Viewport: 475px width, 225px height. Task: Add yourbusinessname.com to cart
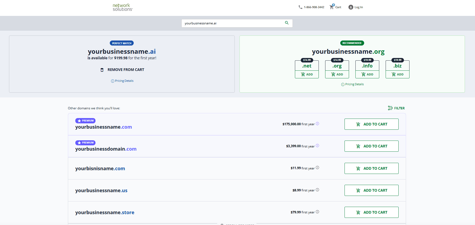point(371,124)
